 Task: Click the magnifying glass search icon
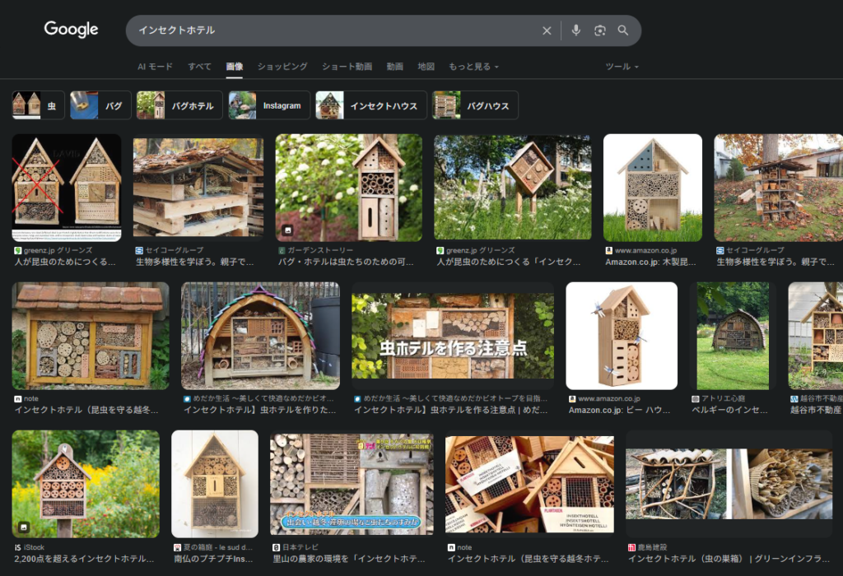[623, 30]
